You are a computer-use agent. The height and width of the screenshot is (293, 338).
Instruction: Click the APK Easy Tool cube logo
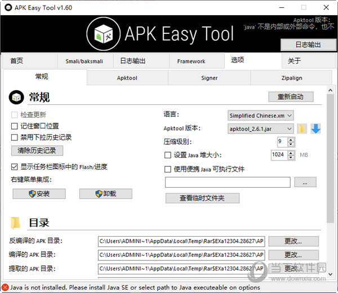(104, 34)
